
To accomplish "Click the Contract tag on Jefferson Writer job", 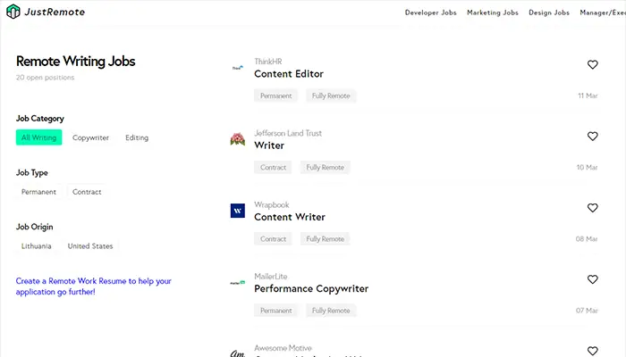I will tap(273, 168).
